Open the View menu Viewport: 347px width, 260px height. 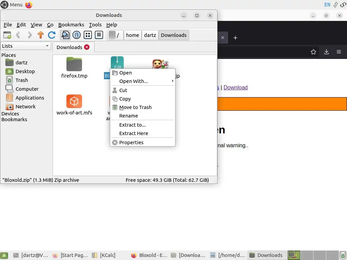click(x=36, y=25)
